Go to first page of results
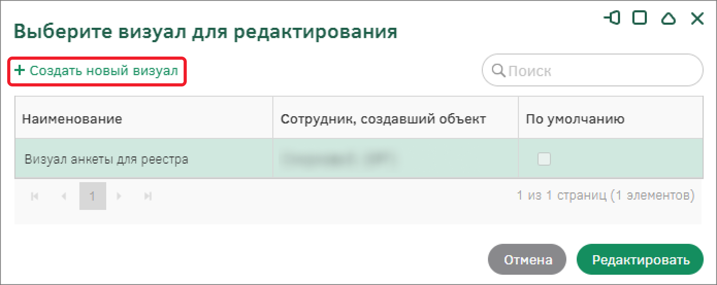This screenshot has width=717, height=285. 35,196
